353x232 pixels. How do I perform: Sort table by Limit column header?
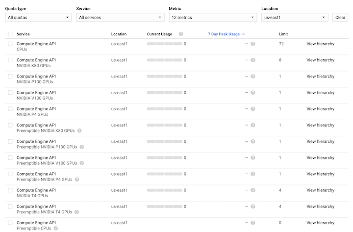(x=283, y=34)
